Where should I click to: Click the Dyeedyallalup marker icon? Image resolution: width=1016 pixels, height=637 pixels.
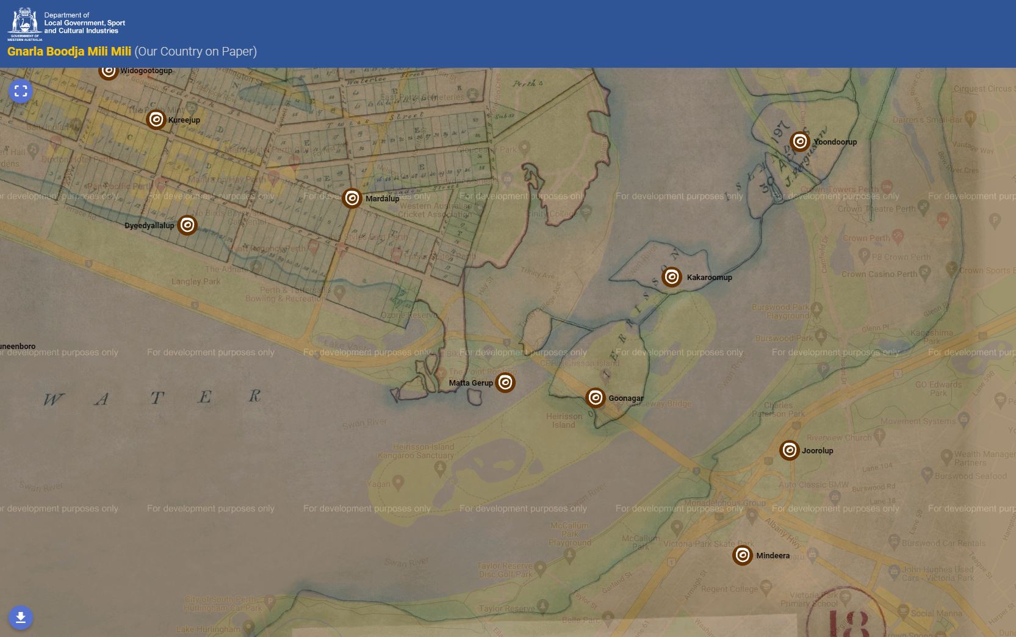pyautogui.click(x=187, y=225)
